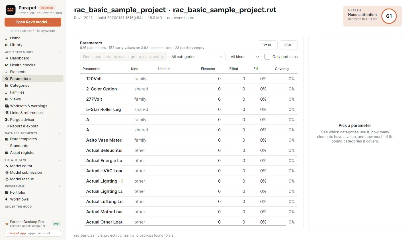
Task: Click the Library icon in sidebar
Action: [x=7, y=45]
